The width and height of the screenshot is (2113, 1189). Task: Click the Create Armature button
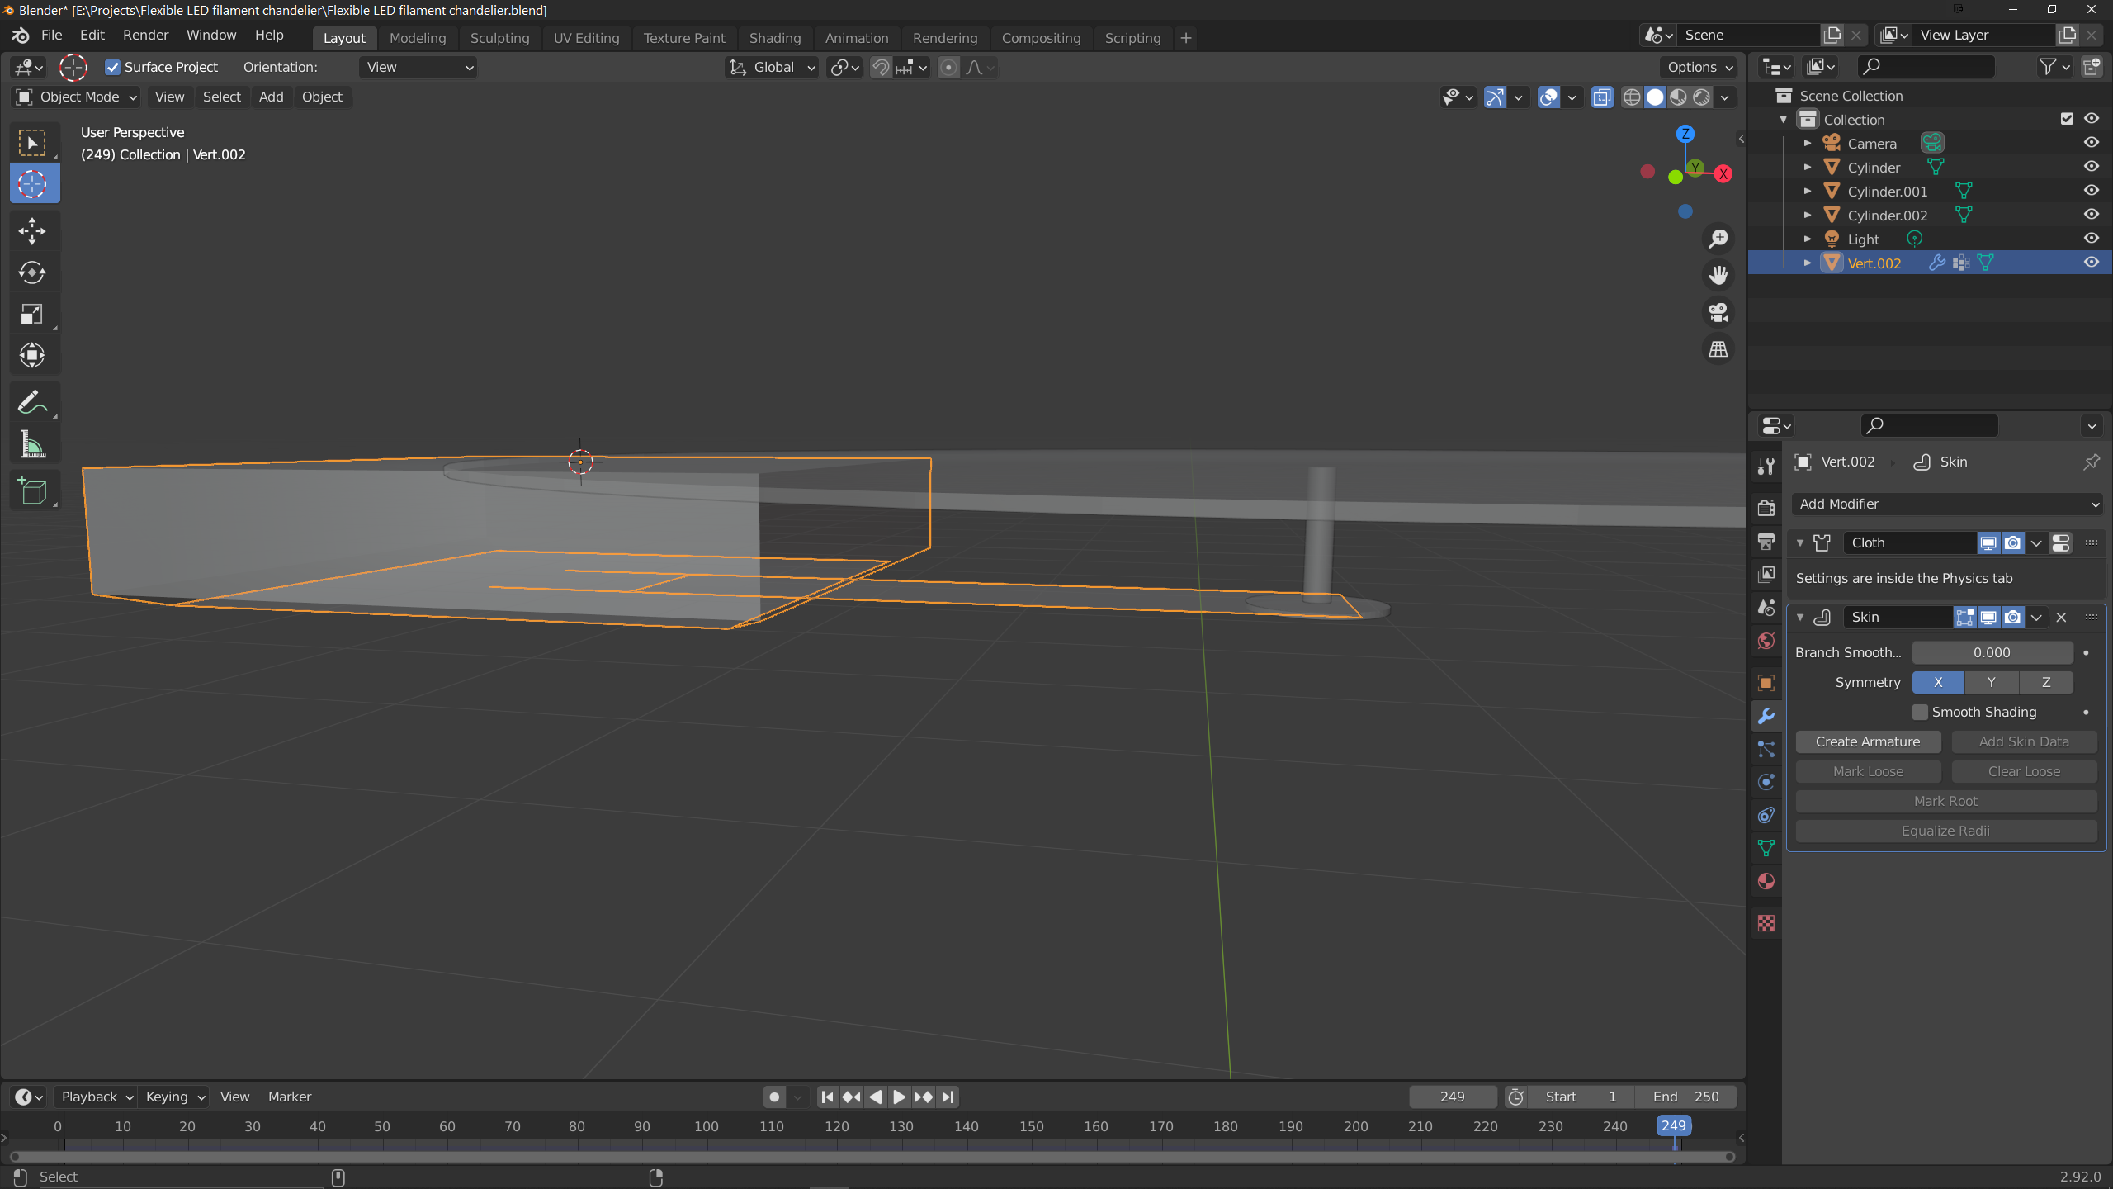1868,741
